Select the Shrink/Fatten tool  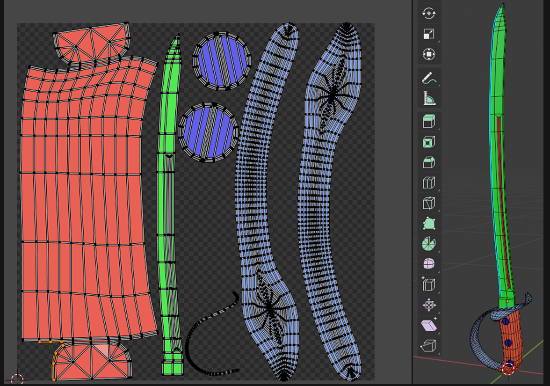coord(429,305)
